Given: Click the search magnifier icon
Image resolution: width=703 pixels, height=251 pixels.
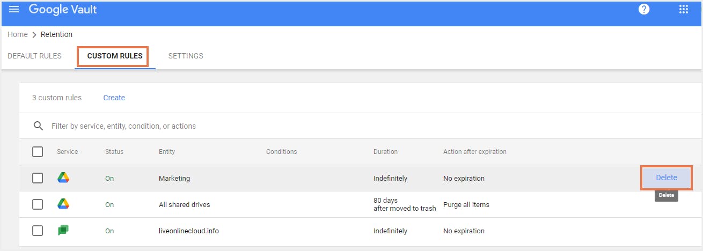Looking at the screenshot, I should (x=38, y=126).
